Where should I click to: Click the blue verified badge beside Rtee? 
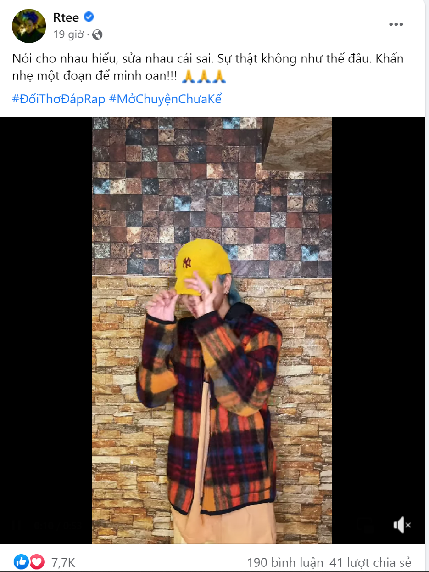89,17
